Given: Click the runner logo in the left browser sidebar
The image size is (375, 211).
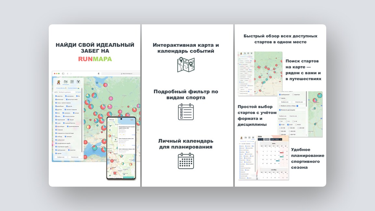Looking at the screenshot, I should click(59, 82).
